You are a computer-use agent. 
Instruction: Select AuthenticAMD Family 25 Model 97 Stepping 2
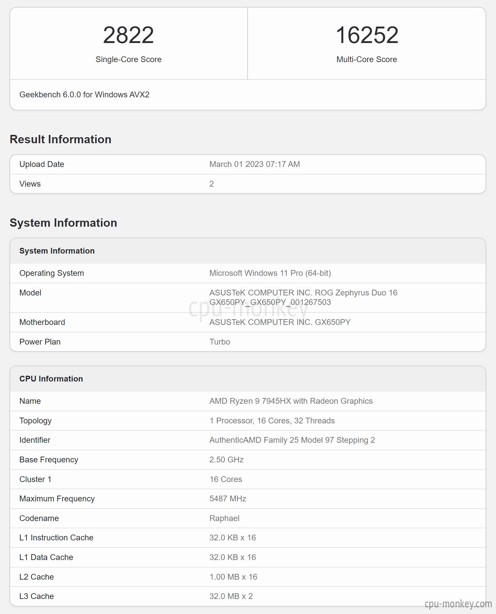[292, 440]
